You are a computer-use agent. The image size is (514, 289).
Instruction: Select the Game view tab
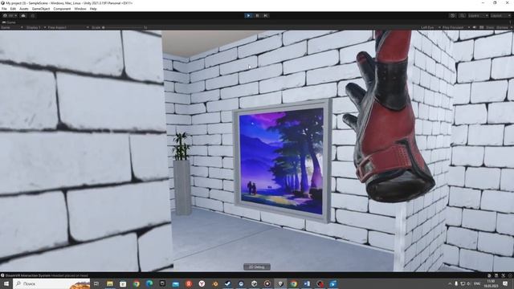click(x=9, y=22)
